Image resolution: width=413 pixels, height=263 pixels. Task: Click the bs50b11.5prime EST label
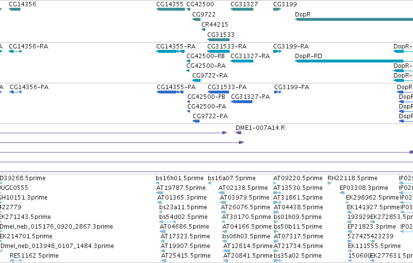click(x=297, y=227)
